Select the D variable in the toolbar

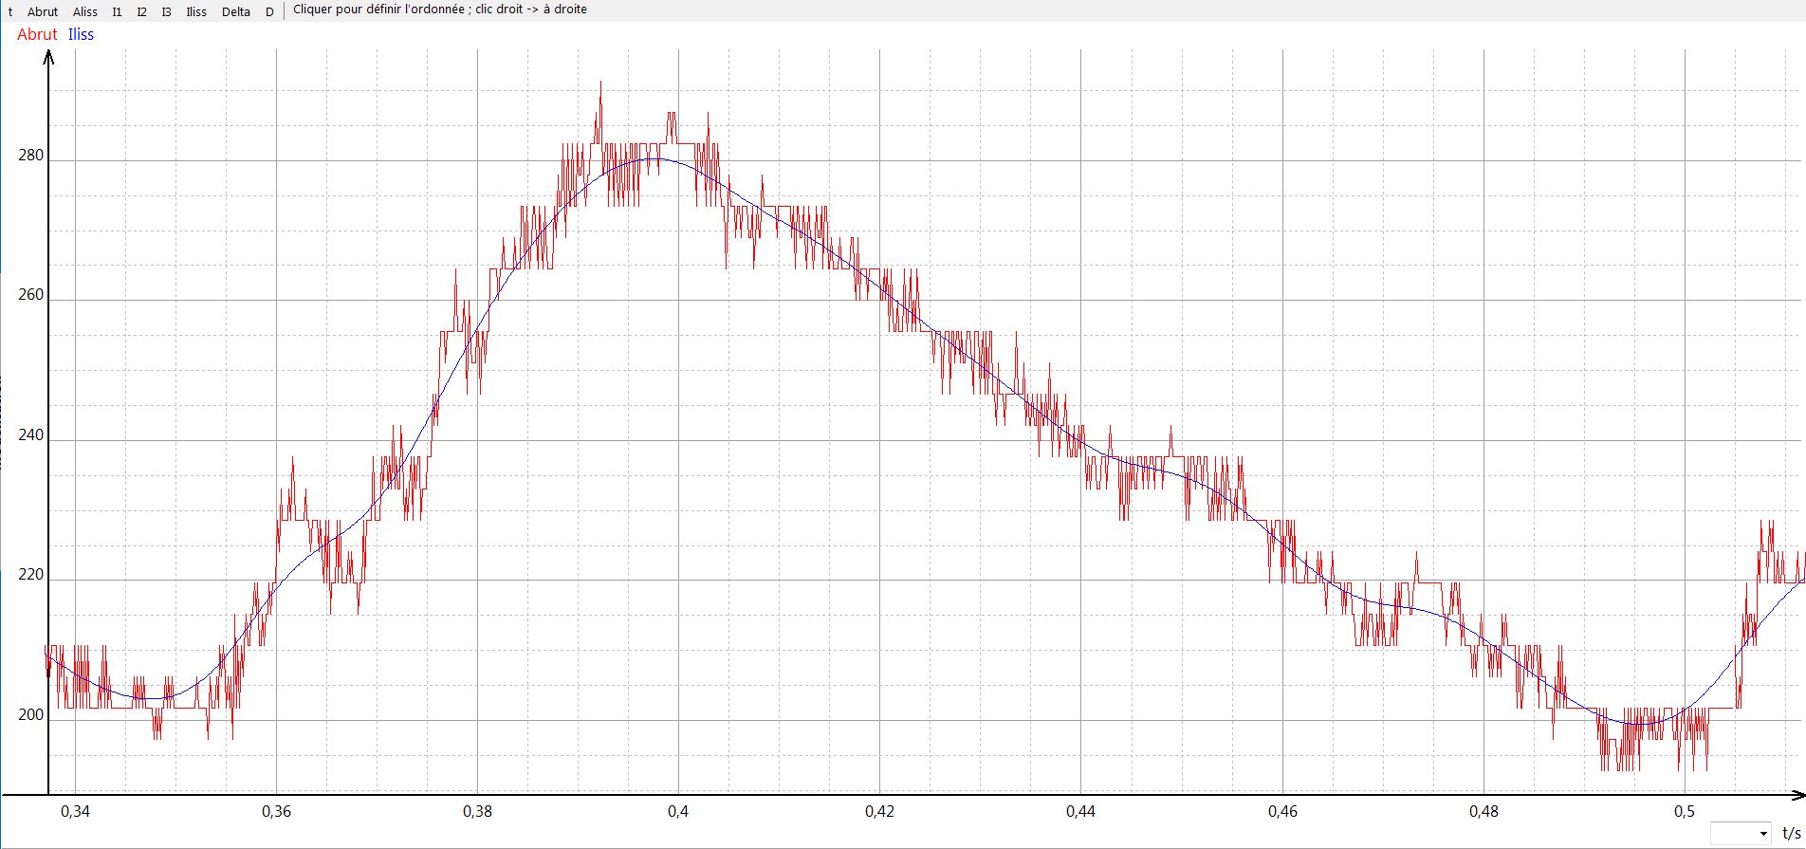(269, 12)
